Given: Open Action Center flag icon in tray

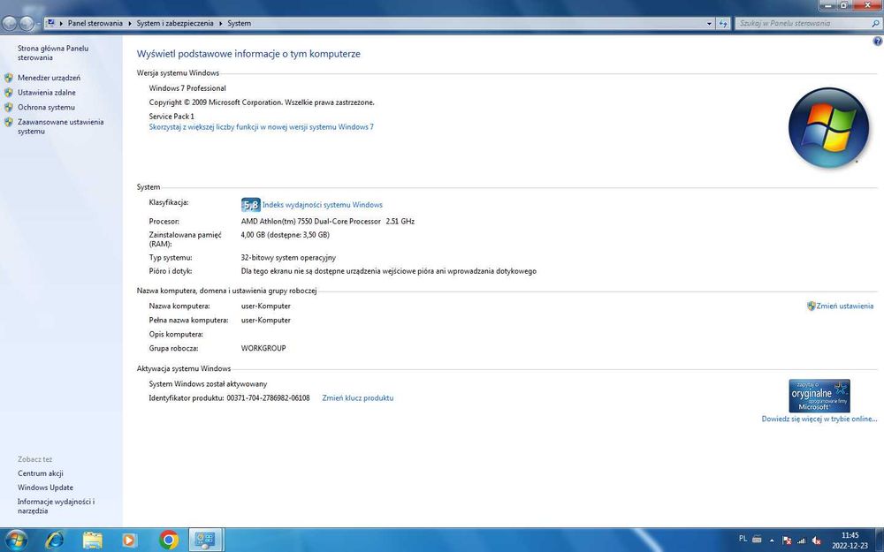Looking at the screenshot, I should tap(788, 541).
